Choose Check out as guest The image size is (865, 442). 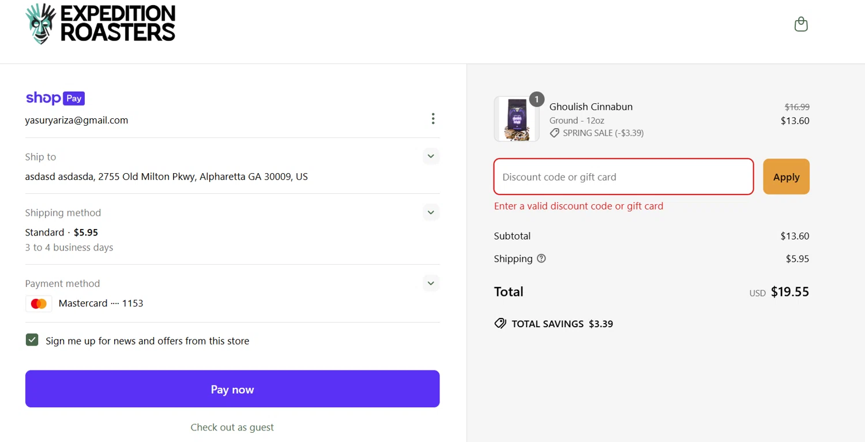[232, 428]
